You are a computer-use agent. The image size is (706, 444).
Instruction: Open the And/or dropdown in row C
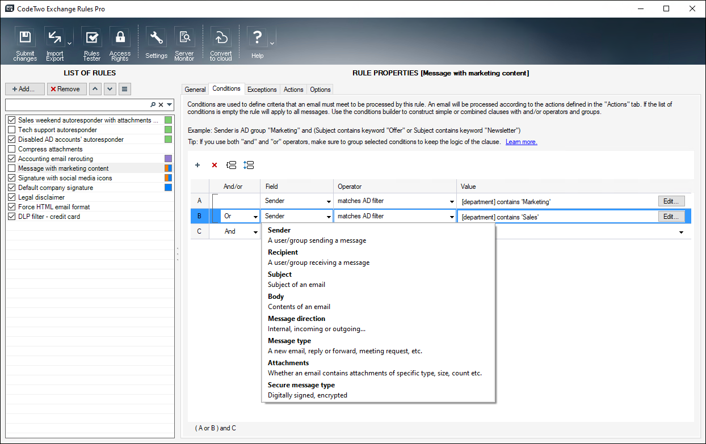(x=255, y=231)
